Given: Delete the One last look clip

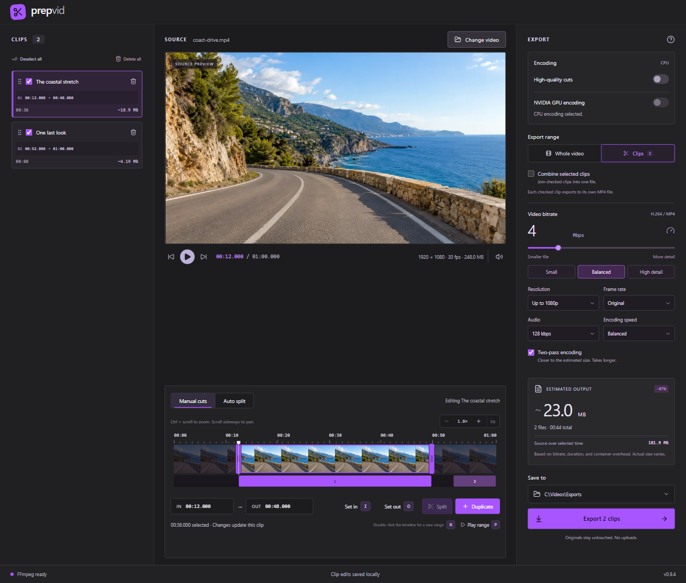Looking at the screenshot, I should 133,132.
